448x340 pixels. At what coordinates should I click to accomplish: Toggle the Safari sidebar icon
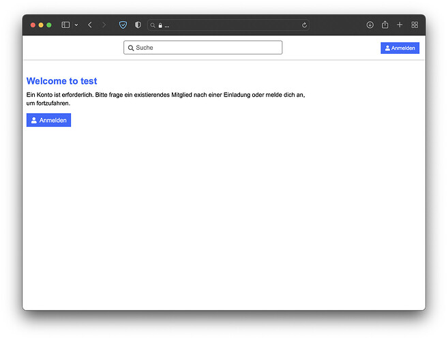[x=65, y=25]
